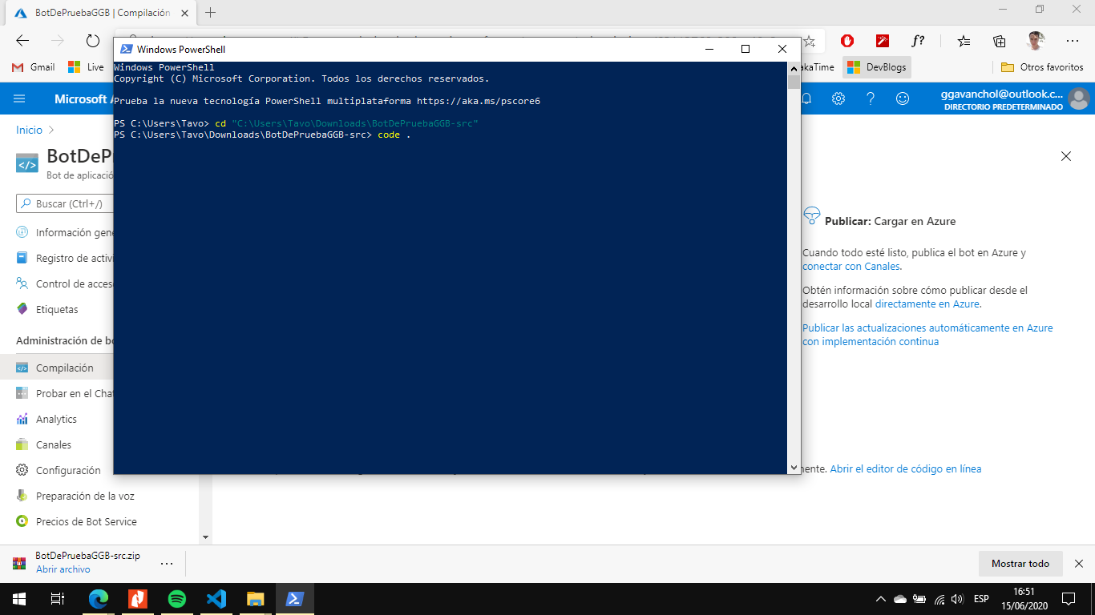Screen dimensions: 1095x615
Task: Follow the directamente en Azure link
Action: tap(927, 304)
